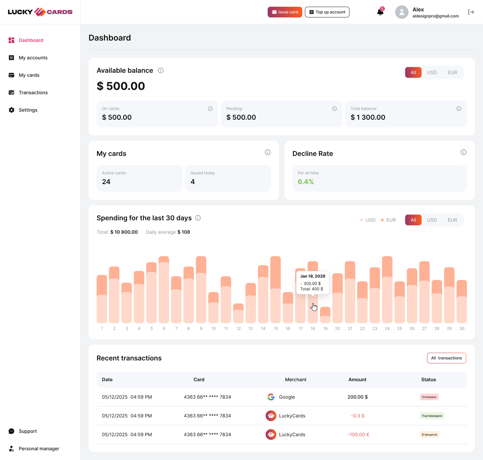483x460 pixels.
Task: Click the USD legend dot above the chart
Action: click(361, 220)
